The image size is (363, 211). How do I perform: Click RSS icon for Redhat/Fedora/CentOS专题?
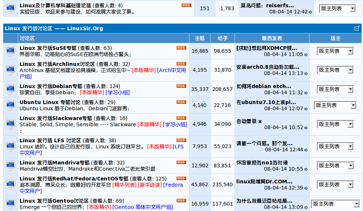181,179
